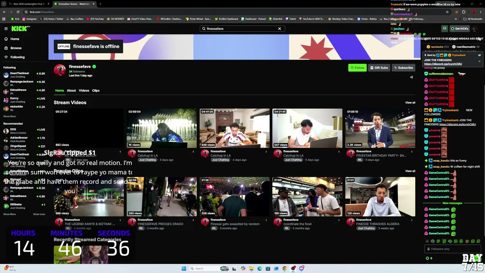
Task: Jump to New messages in chat
Action: [452, 203]
